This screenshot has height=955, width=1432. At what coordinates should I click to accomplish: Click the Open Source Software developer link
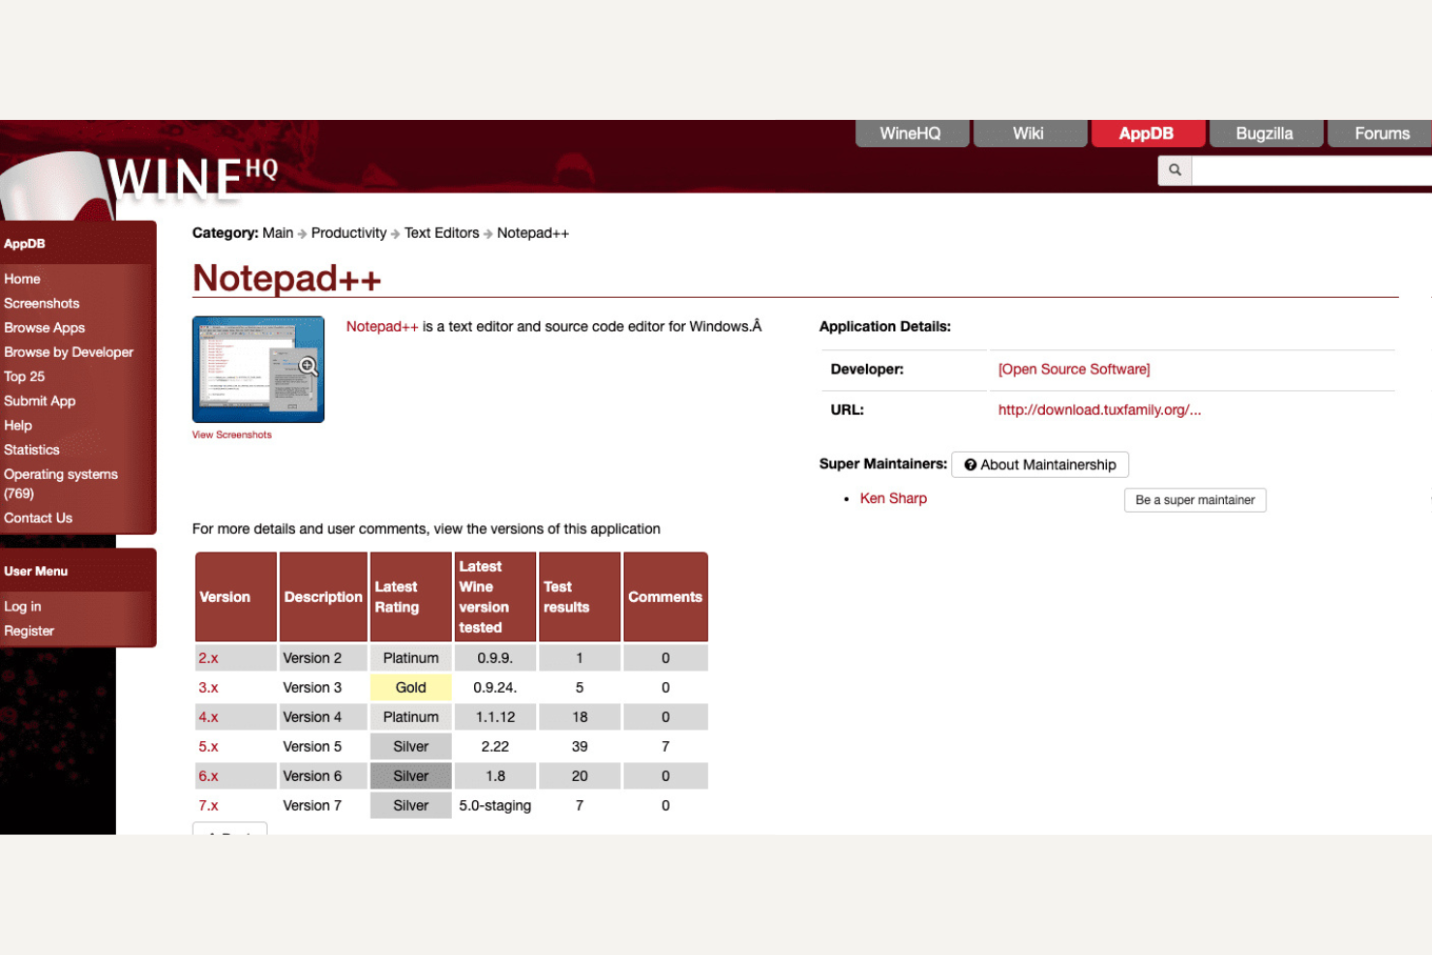point(1073,369)
